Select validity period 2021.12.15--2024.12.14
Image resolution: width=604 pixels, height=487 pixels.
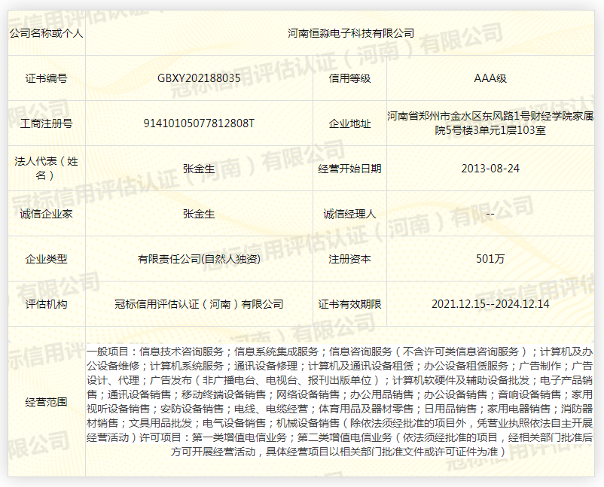click(490, 304)
